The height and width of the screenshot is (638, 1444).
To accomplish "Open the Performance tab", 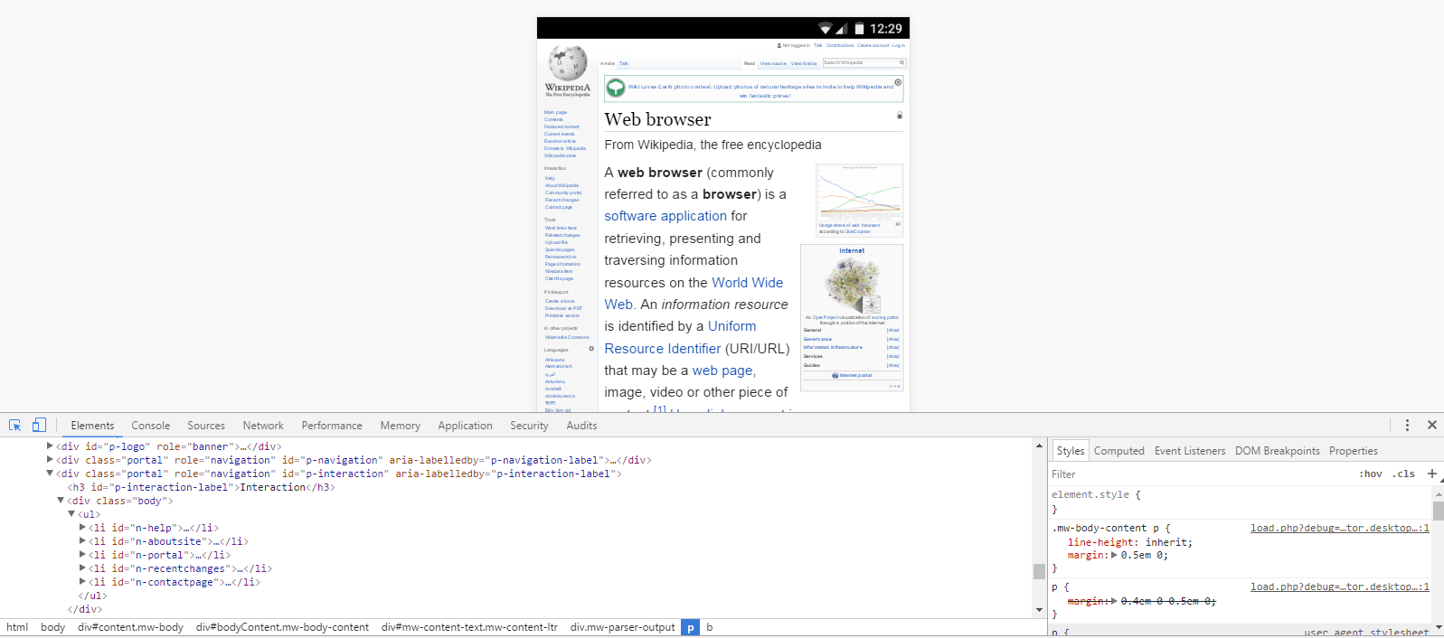I will tap(332, 426).
